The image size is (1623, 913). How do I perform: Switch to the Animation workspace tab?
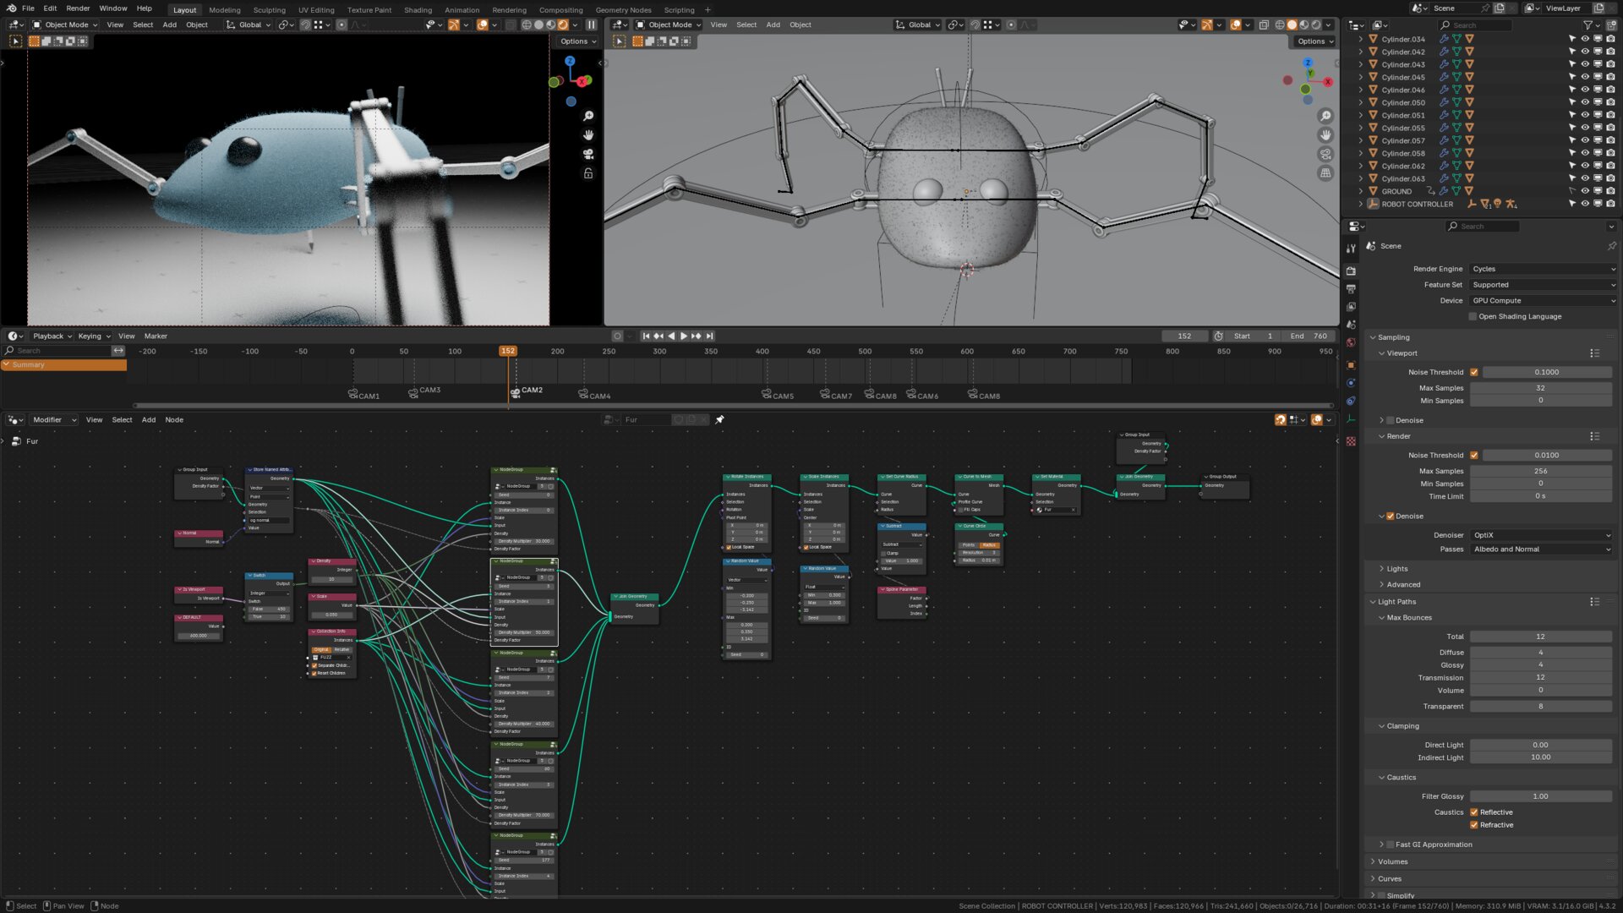pos(462,10)
